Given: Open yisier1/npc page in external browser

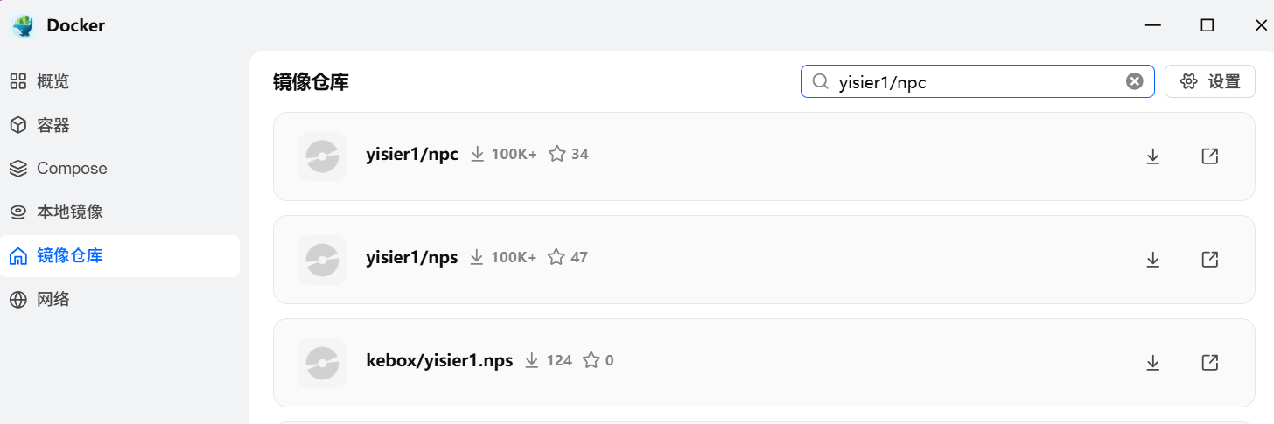Looking at the screenshot, I should pyautogui.click(x=1209, y=156).
